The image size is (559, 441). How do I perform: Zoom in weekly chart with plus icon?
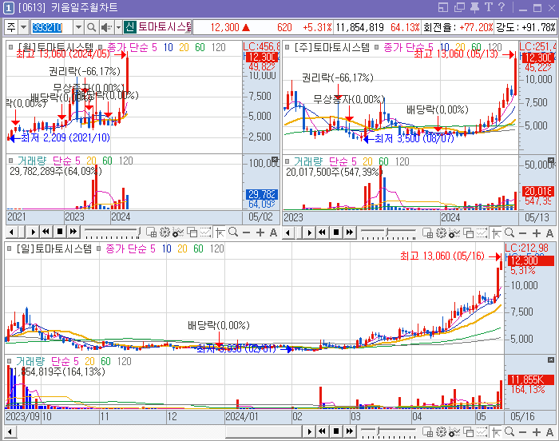[537, 233]
